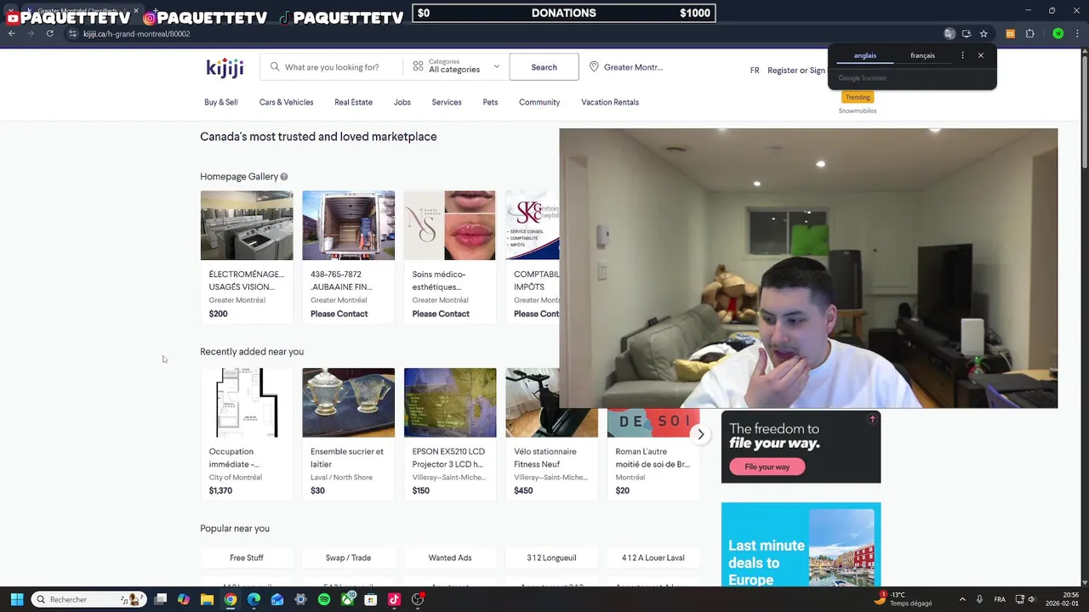Open the green Chrome profile avatar
This screenshot has height=612, width=1089.
coord(1058,34)
